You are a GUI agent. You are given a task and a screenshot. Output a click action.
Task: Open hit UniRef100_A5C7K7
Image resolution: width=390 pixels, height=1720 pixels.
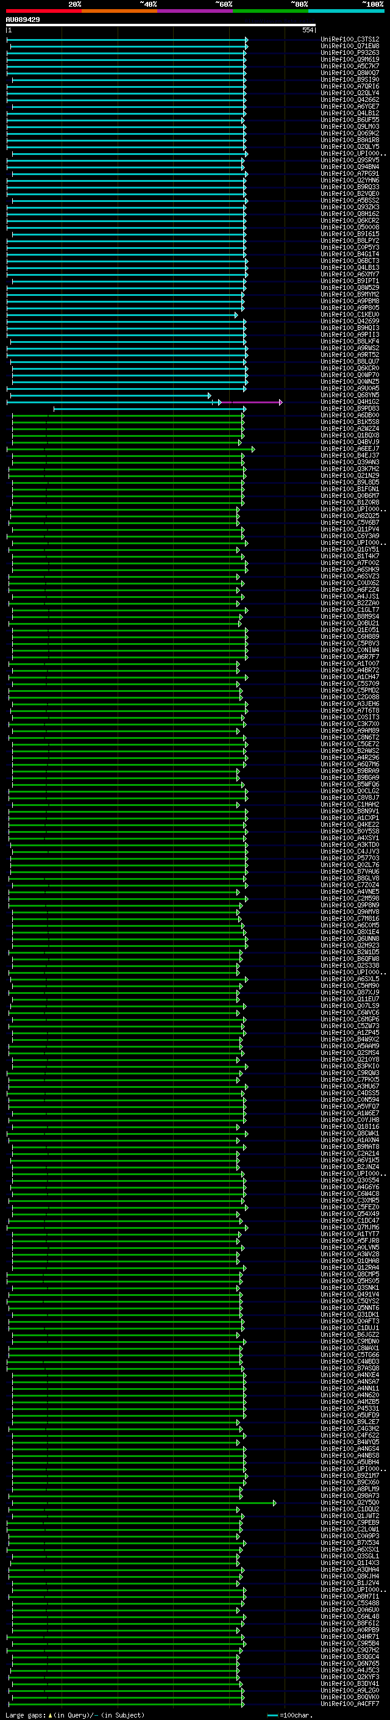tap(350, 66)
